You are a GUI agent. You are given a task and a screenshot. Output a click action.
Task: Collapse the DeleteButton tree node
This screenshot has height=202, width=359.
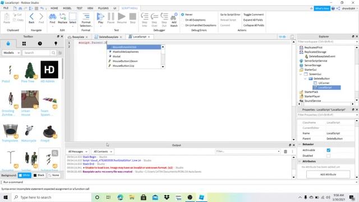coord(305,79)
